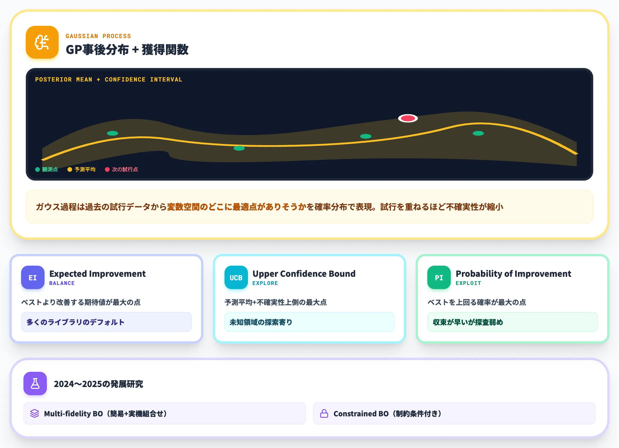The height and width of the screenshot is (448, 619).
Task: Click the green 観測点 legend dot
Action: [x=38, y=169]
